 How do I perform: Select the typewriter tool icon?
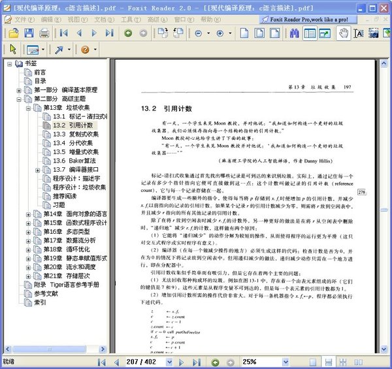(x=33, y=50)
